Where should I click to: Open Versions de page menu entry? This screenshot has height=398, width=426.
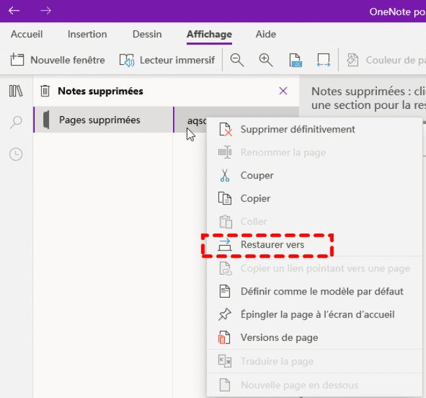[279, 338]
